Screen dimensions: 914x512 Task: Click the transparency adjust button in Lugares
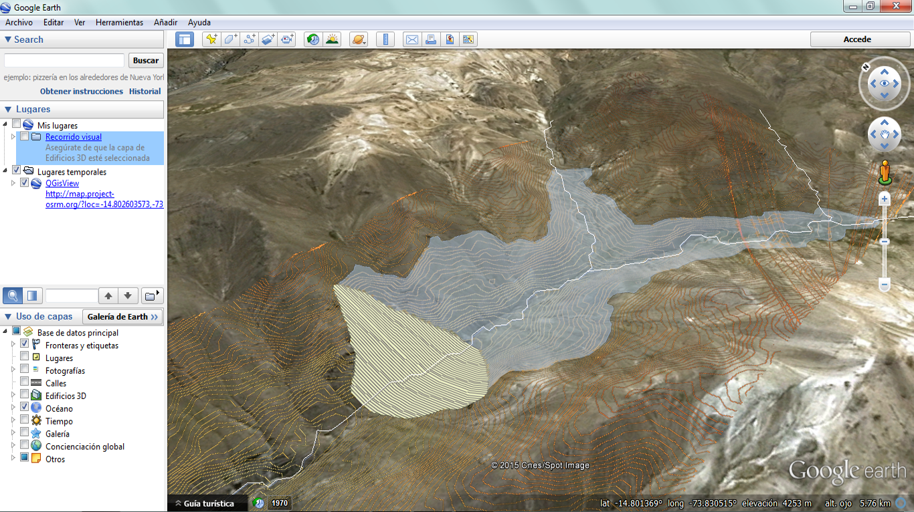(32, 295)
